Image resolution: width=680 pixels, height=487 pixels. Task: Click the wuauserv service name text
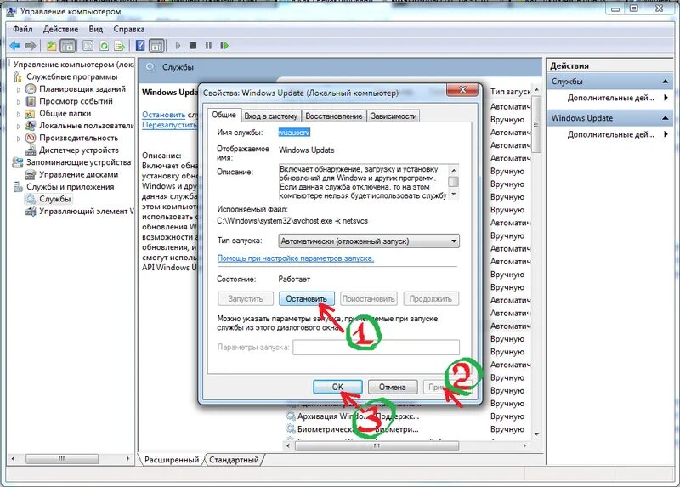coord(294,133)
